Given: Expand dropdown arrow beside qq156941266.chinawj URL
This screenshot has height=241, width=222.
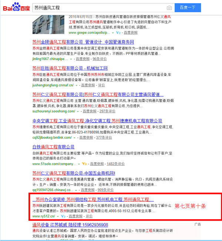Looking at the screenshot, I should 76,190.
